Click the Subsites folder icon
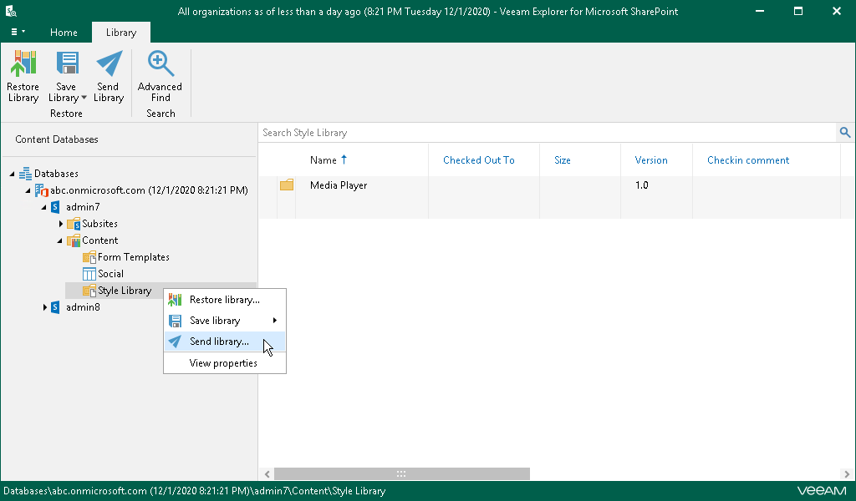This screenshot has width=856, height=501. pos(74,224)
